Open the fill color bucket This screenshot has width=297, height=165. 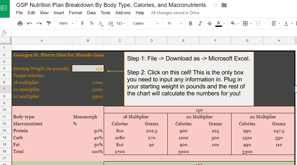click(x=233, y=23)
